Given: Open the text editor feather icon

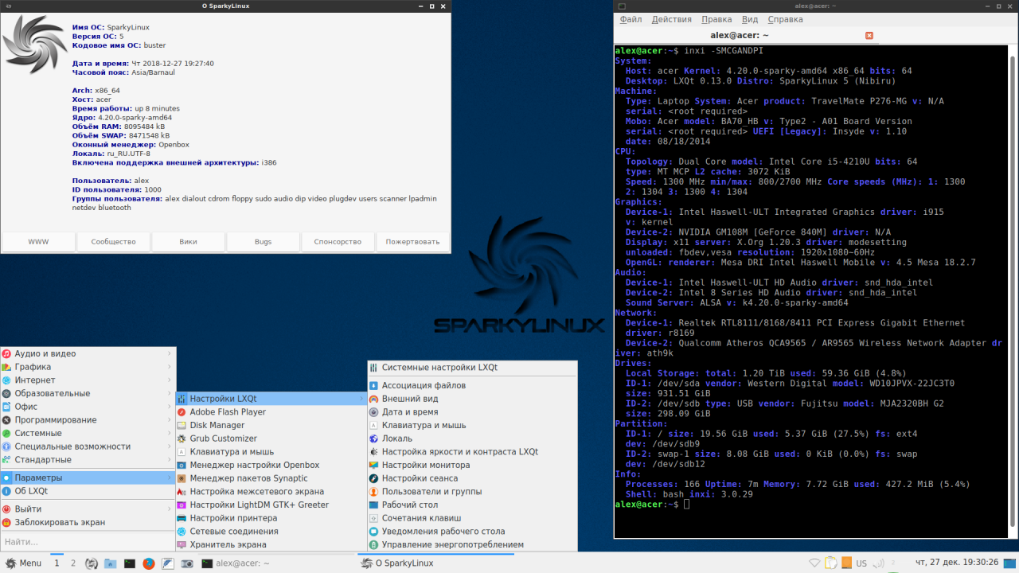Looking at the screenshot, I should tap(168, 563).
